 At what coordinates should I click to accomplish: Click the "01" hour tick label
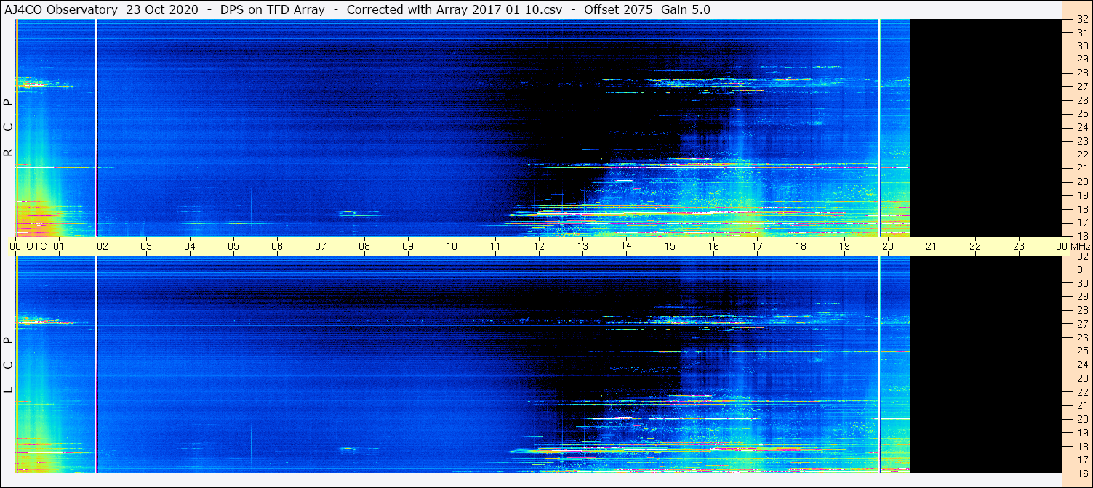coord(59,246)
